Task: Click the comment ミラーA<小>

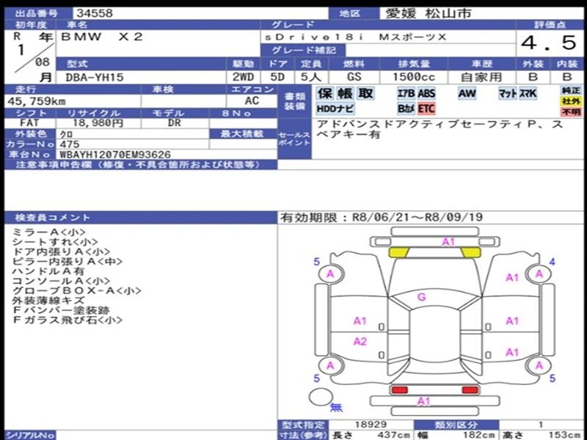Action: 48,232
